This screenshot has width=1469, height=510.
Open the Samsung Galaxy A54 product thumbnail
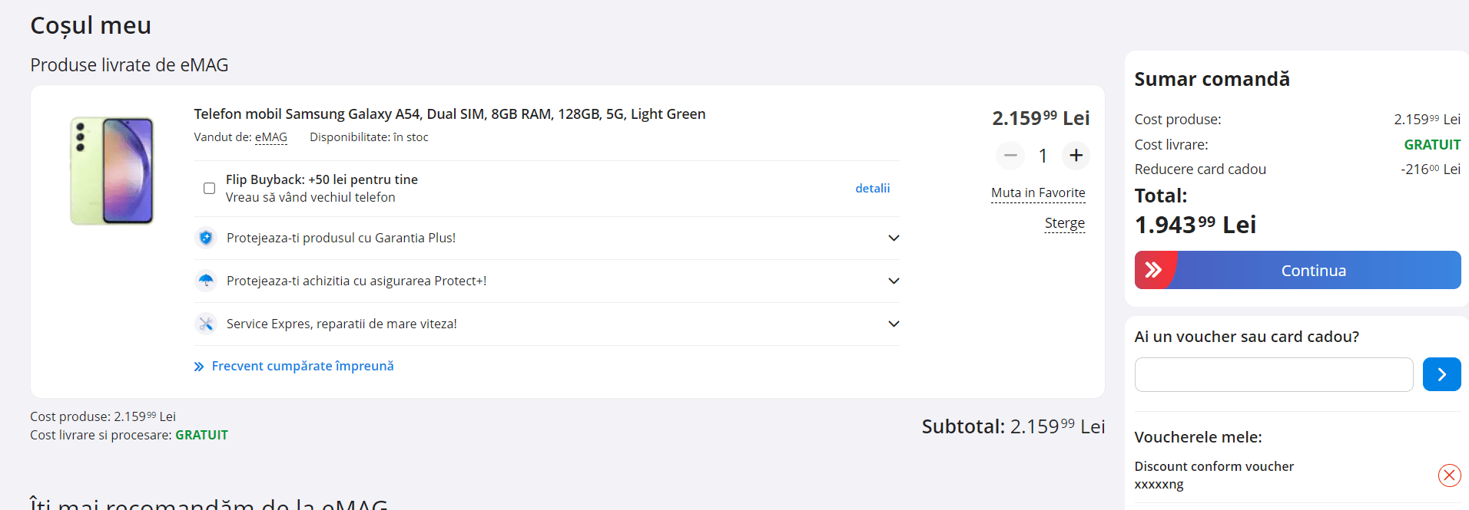pyautogui.click(x=112, y=171)
